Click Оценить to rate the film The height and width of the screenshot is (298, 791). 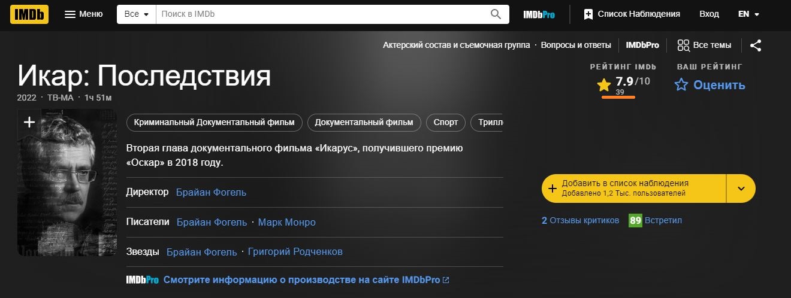pyautogui.click(x=710, y=85)
